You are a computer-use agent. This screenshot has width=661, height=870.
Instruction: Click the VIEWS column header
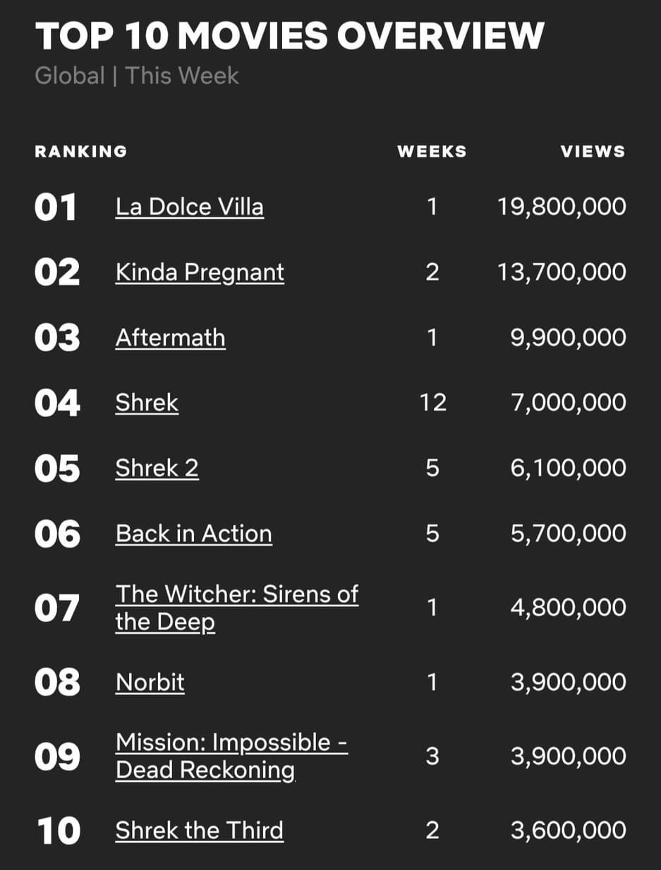pos(593,152)
